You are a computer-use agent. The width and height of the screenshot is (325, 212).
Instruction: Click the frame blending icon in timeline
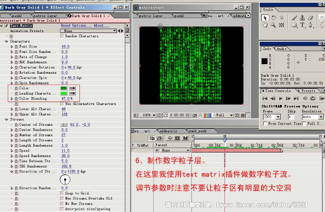point(177,138)
